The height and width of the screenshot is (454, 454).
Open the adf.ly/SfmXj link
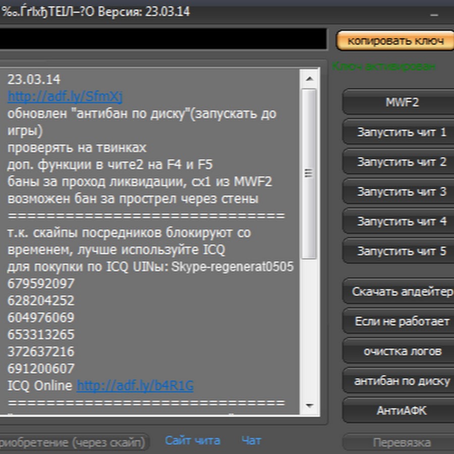pos(65,96)
